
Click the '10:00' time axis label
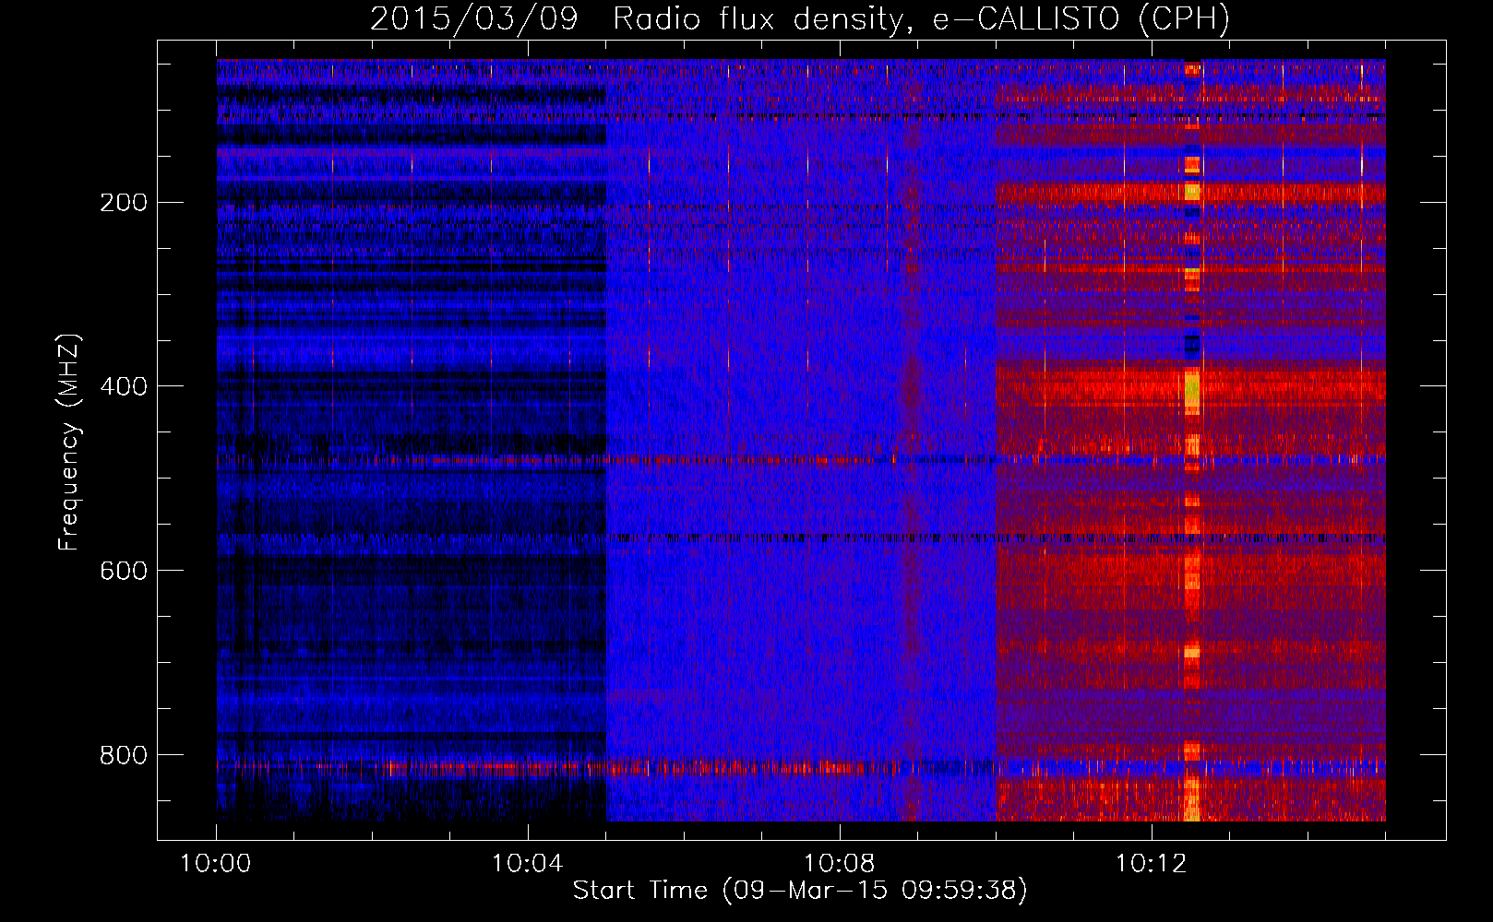[x=216, y=864]
